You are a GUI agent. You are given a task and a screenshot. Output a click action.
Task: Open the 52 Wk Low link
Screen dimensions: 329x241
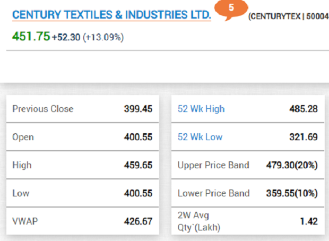click(200, 137)
